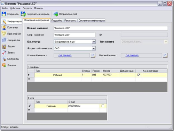This screenshot has height=131, width=174.
Task: Click the pencil row marker in E-mail table
Action: point(30,106)
